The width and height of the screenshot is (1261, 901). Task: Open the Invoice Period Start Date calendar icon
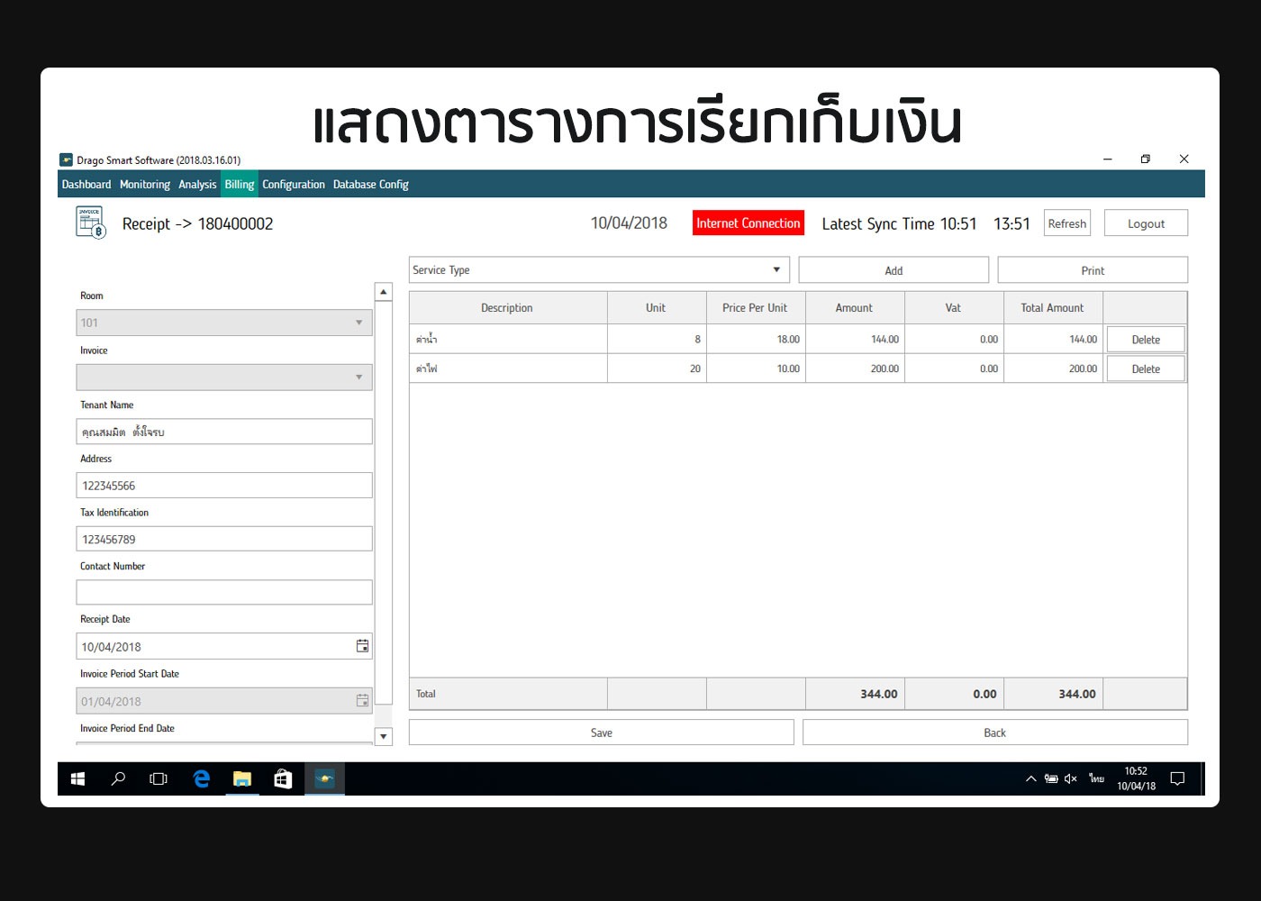click(x=362, y=701)
